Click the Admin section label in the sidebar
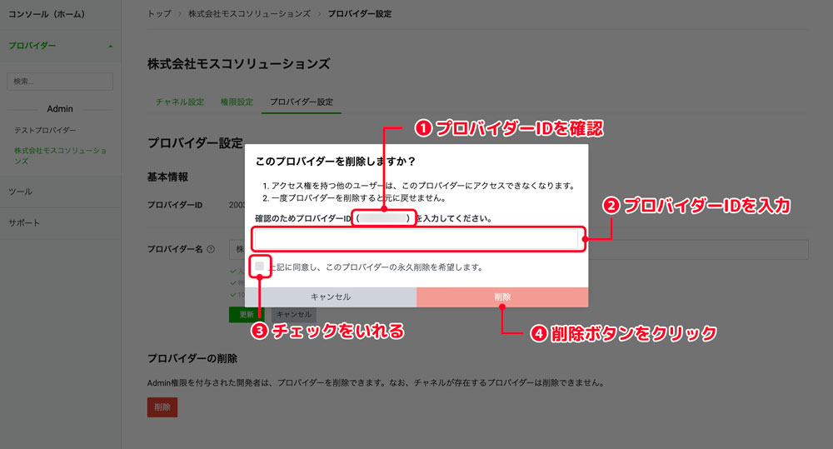833x449 pixels. [x=60, y=109]
